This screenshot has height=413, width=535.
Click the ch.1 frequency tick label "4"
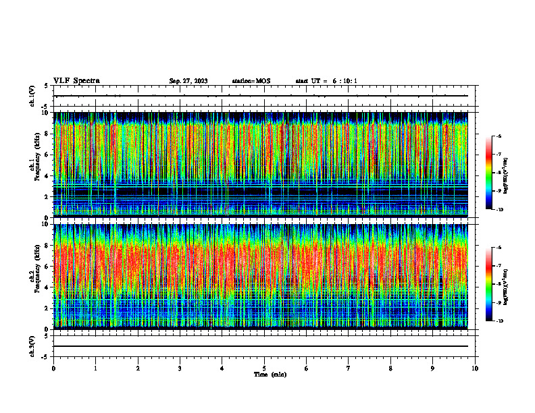[x=47, y=176]
